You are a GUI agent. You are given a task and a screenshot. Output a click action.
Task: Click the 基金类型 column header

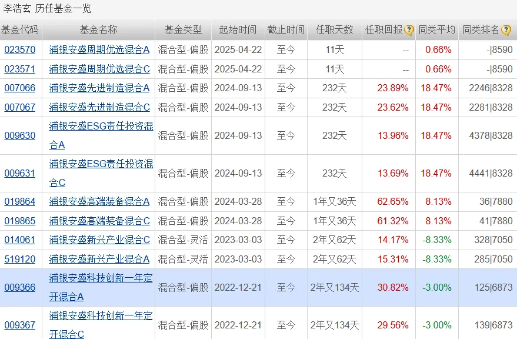183,30
